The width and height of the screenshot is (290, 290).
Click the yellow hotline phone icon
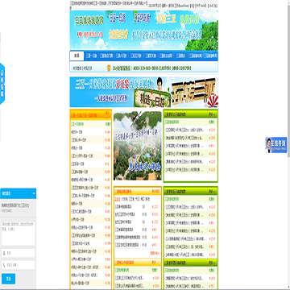109,68
